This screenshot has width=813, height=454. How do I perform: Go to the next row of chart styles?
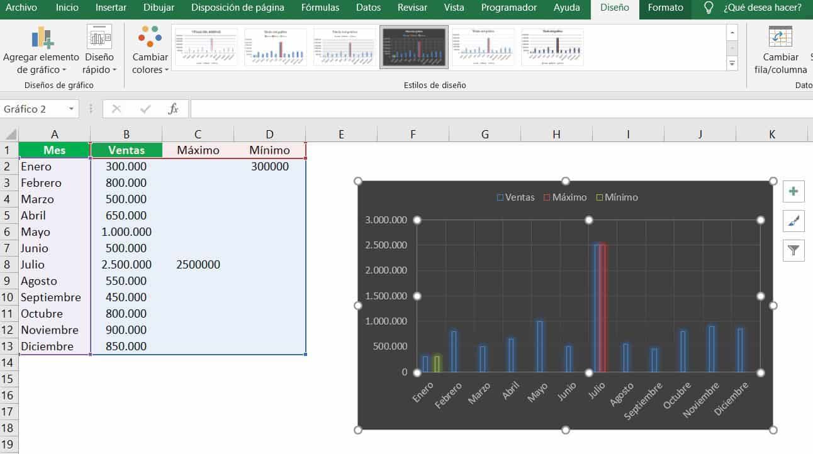tap(732, 48)
